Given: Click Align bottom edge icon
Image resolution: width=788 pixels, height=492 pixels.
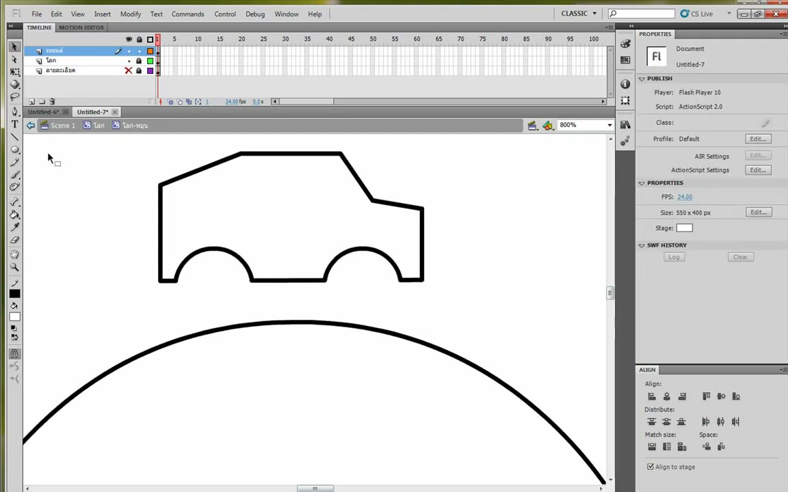Looking at the screenshot, I should [x=736, y=396].
